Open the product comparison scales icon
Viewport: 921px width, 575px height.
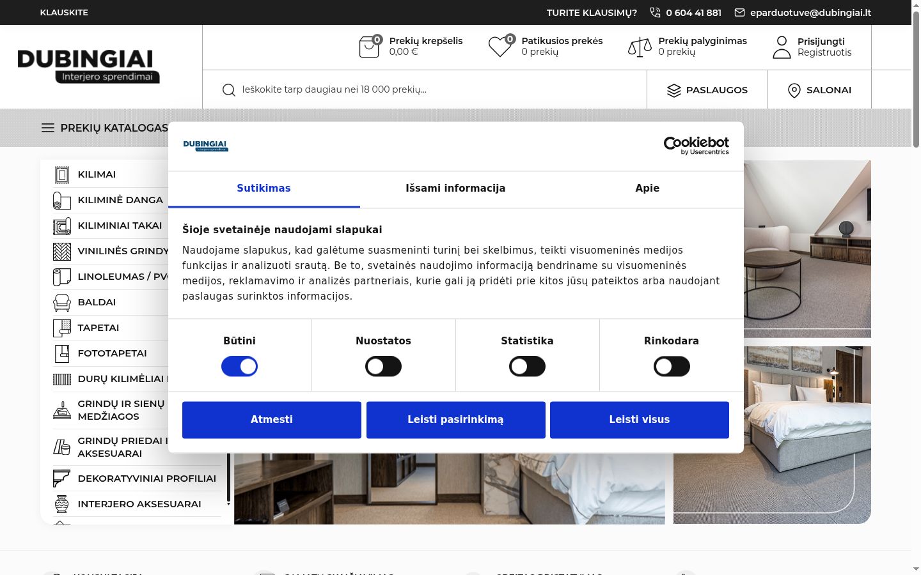click(640, 47)
